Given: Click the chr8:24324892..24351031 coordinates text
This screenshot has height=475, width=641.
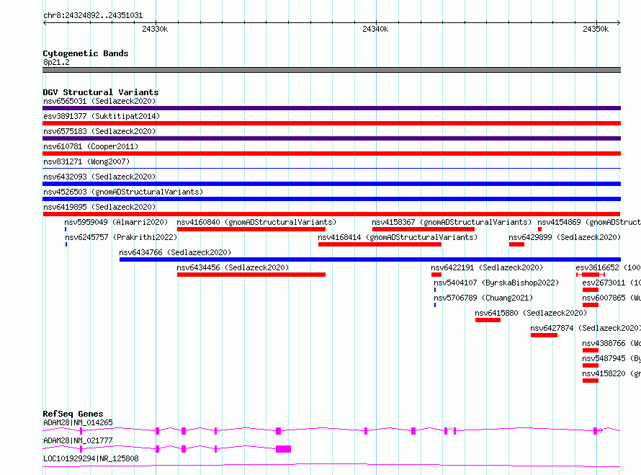Looking at the screenshot, I should click(93, 16).
